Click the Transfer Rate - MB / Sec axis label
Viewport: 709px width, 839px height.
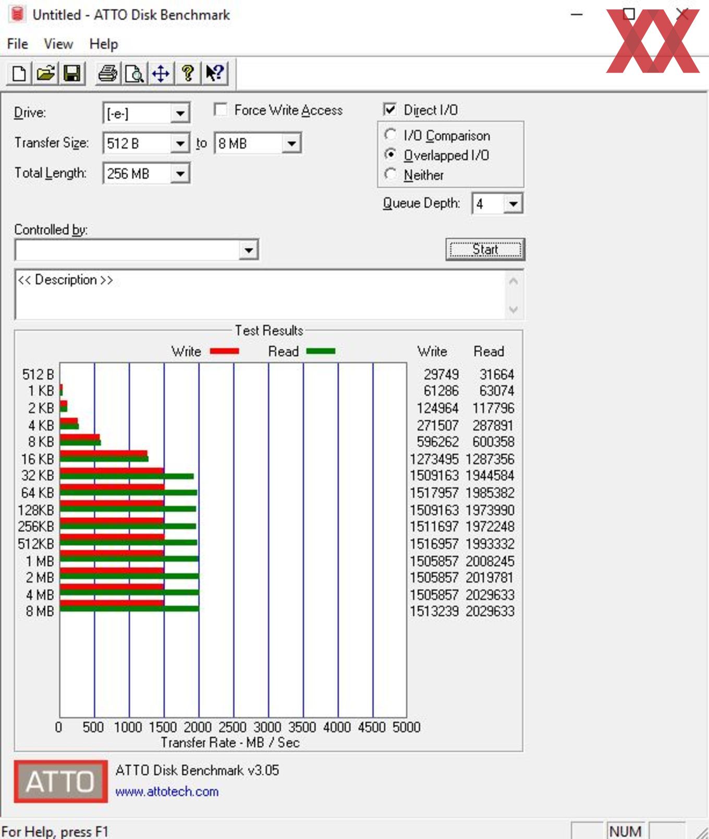(x=230, y=742)
